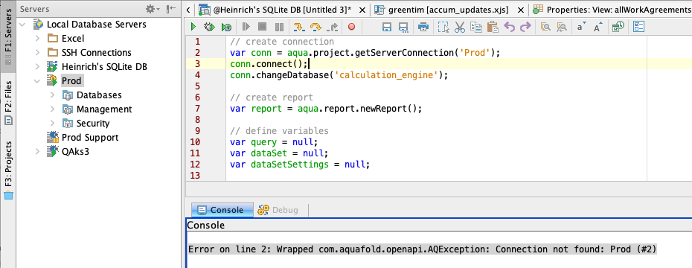692x268 pixels.
Task: Click the Step Out debug icon
Action: point(333,28)
